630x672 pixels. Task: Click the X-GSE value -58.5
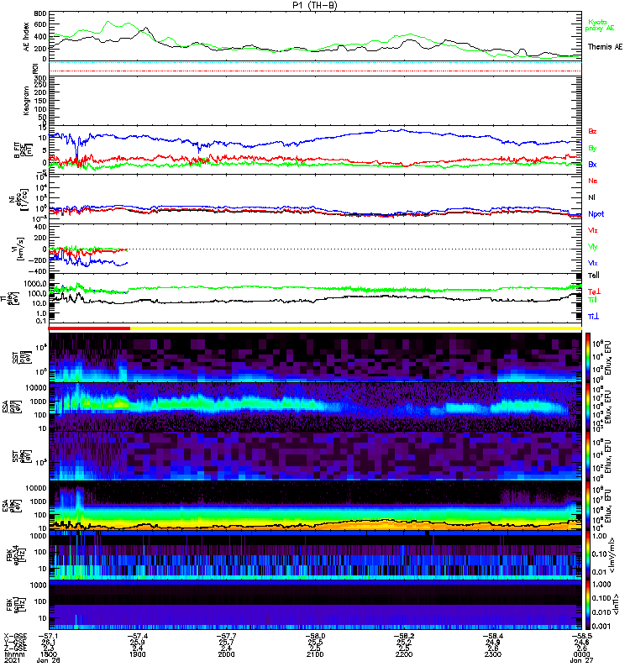point(581,636)
